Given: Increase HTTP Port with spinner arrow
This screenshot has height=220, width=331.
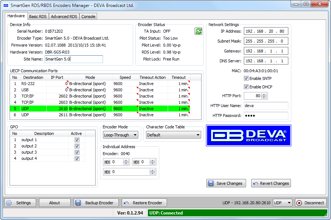Looking at the screenshot, I should [264, 94].
